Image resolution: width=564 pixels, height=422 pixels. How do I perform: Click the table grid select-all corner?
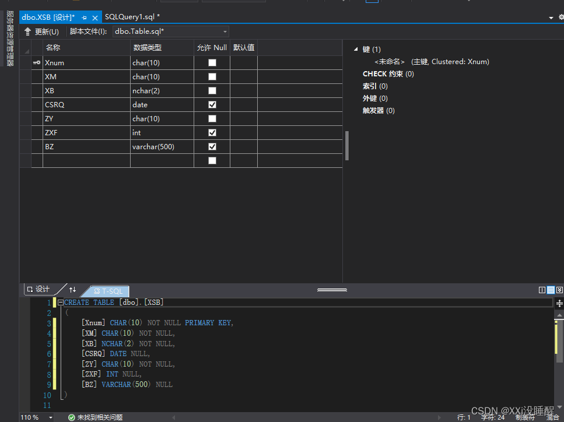tap(26, 47)
